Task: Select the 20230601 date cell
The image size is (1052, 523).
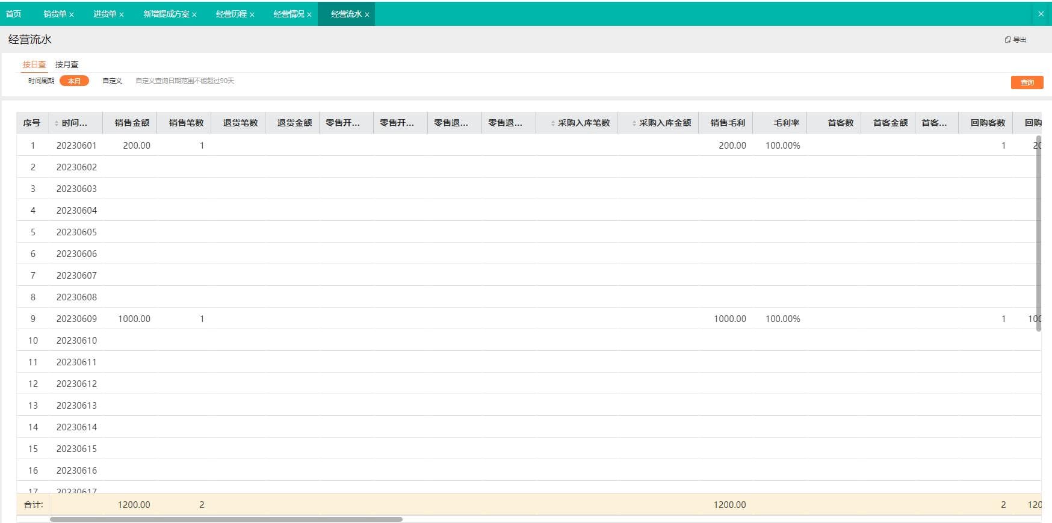Action: 76,145
